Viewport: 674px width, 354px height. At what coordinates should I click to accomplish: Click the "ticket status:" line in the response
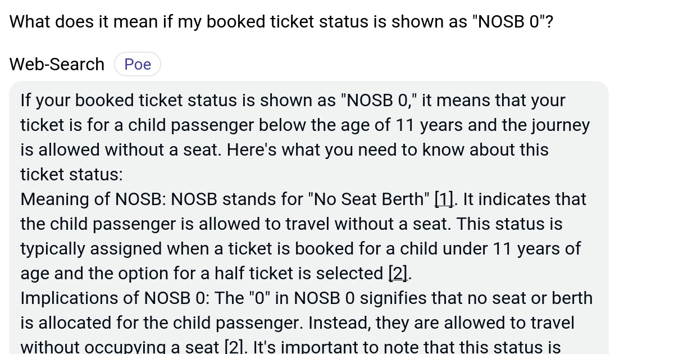(71, 175)
